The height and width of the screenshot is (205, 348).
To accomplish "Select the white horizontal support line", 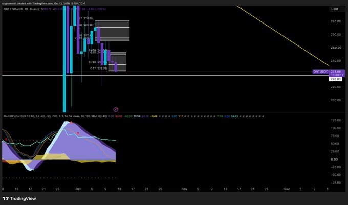I will pos(165,76).
